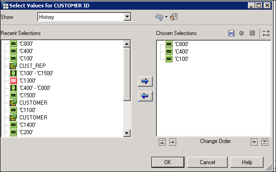Viewport: 276px width, 172px height.
Task: Click the green equals icon beside 'C1100'
Action: tap(13, 110)
